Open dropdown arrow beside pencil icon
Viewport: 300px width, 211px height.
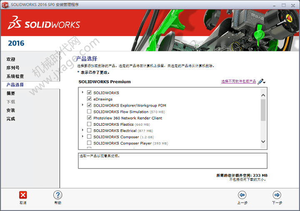pyautogui.click(x=264, y=82)
